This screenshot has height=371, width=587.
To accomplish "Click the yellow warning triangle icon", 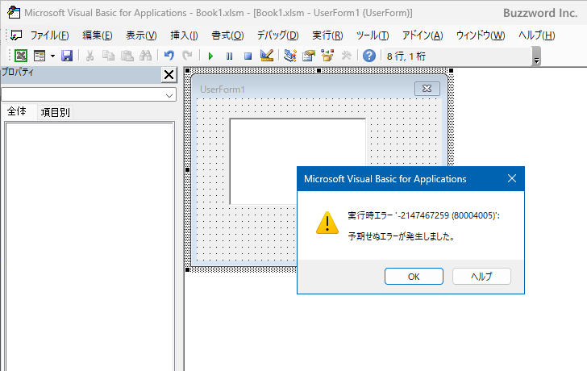I will [x=327, y=223].
